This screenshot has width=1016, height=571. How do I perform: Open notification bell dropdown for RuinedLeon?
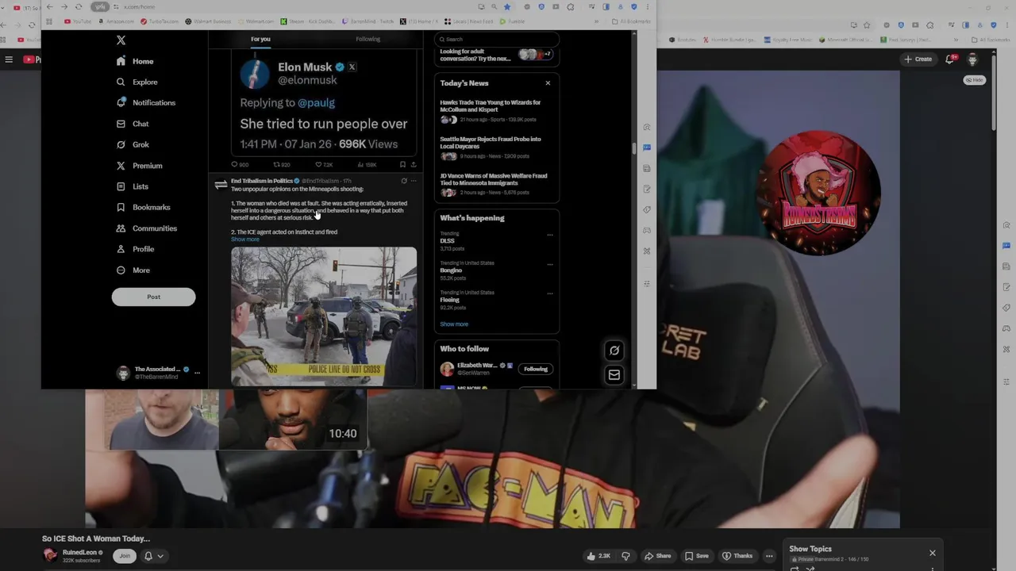click(x=153, y=556)
